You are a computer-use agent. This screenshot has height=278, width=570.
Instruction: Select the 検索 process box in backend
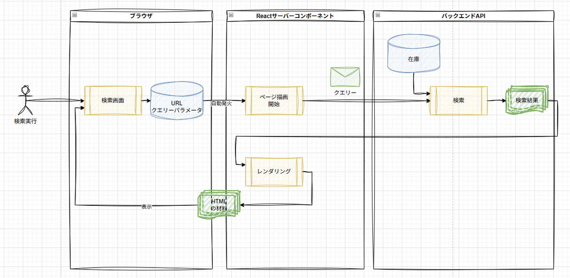click(459, 101)
